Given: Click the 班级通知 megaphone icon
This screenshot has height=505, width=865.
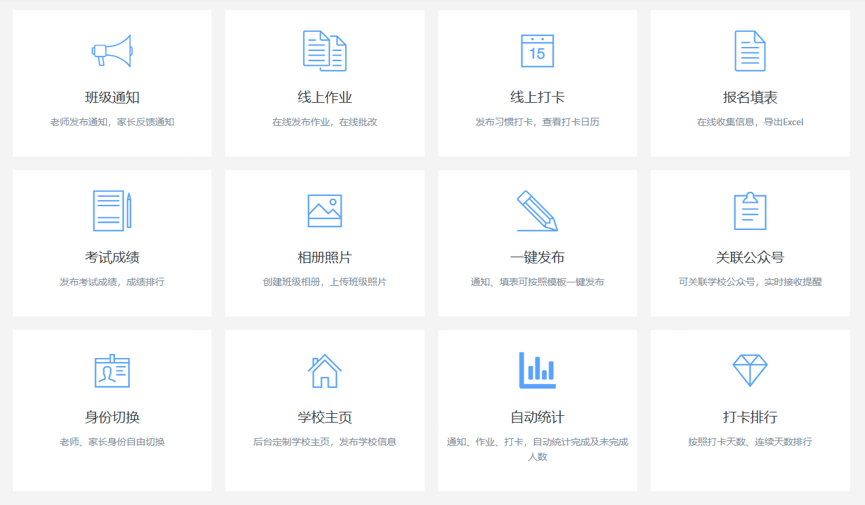Looking at the screenshot, I should tap(112, 50).
